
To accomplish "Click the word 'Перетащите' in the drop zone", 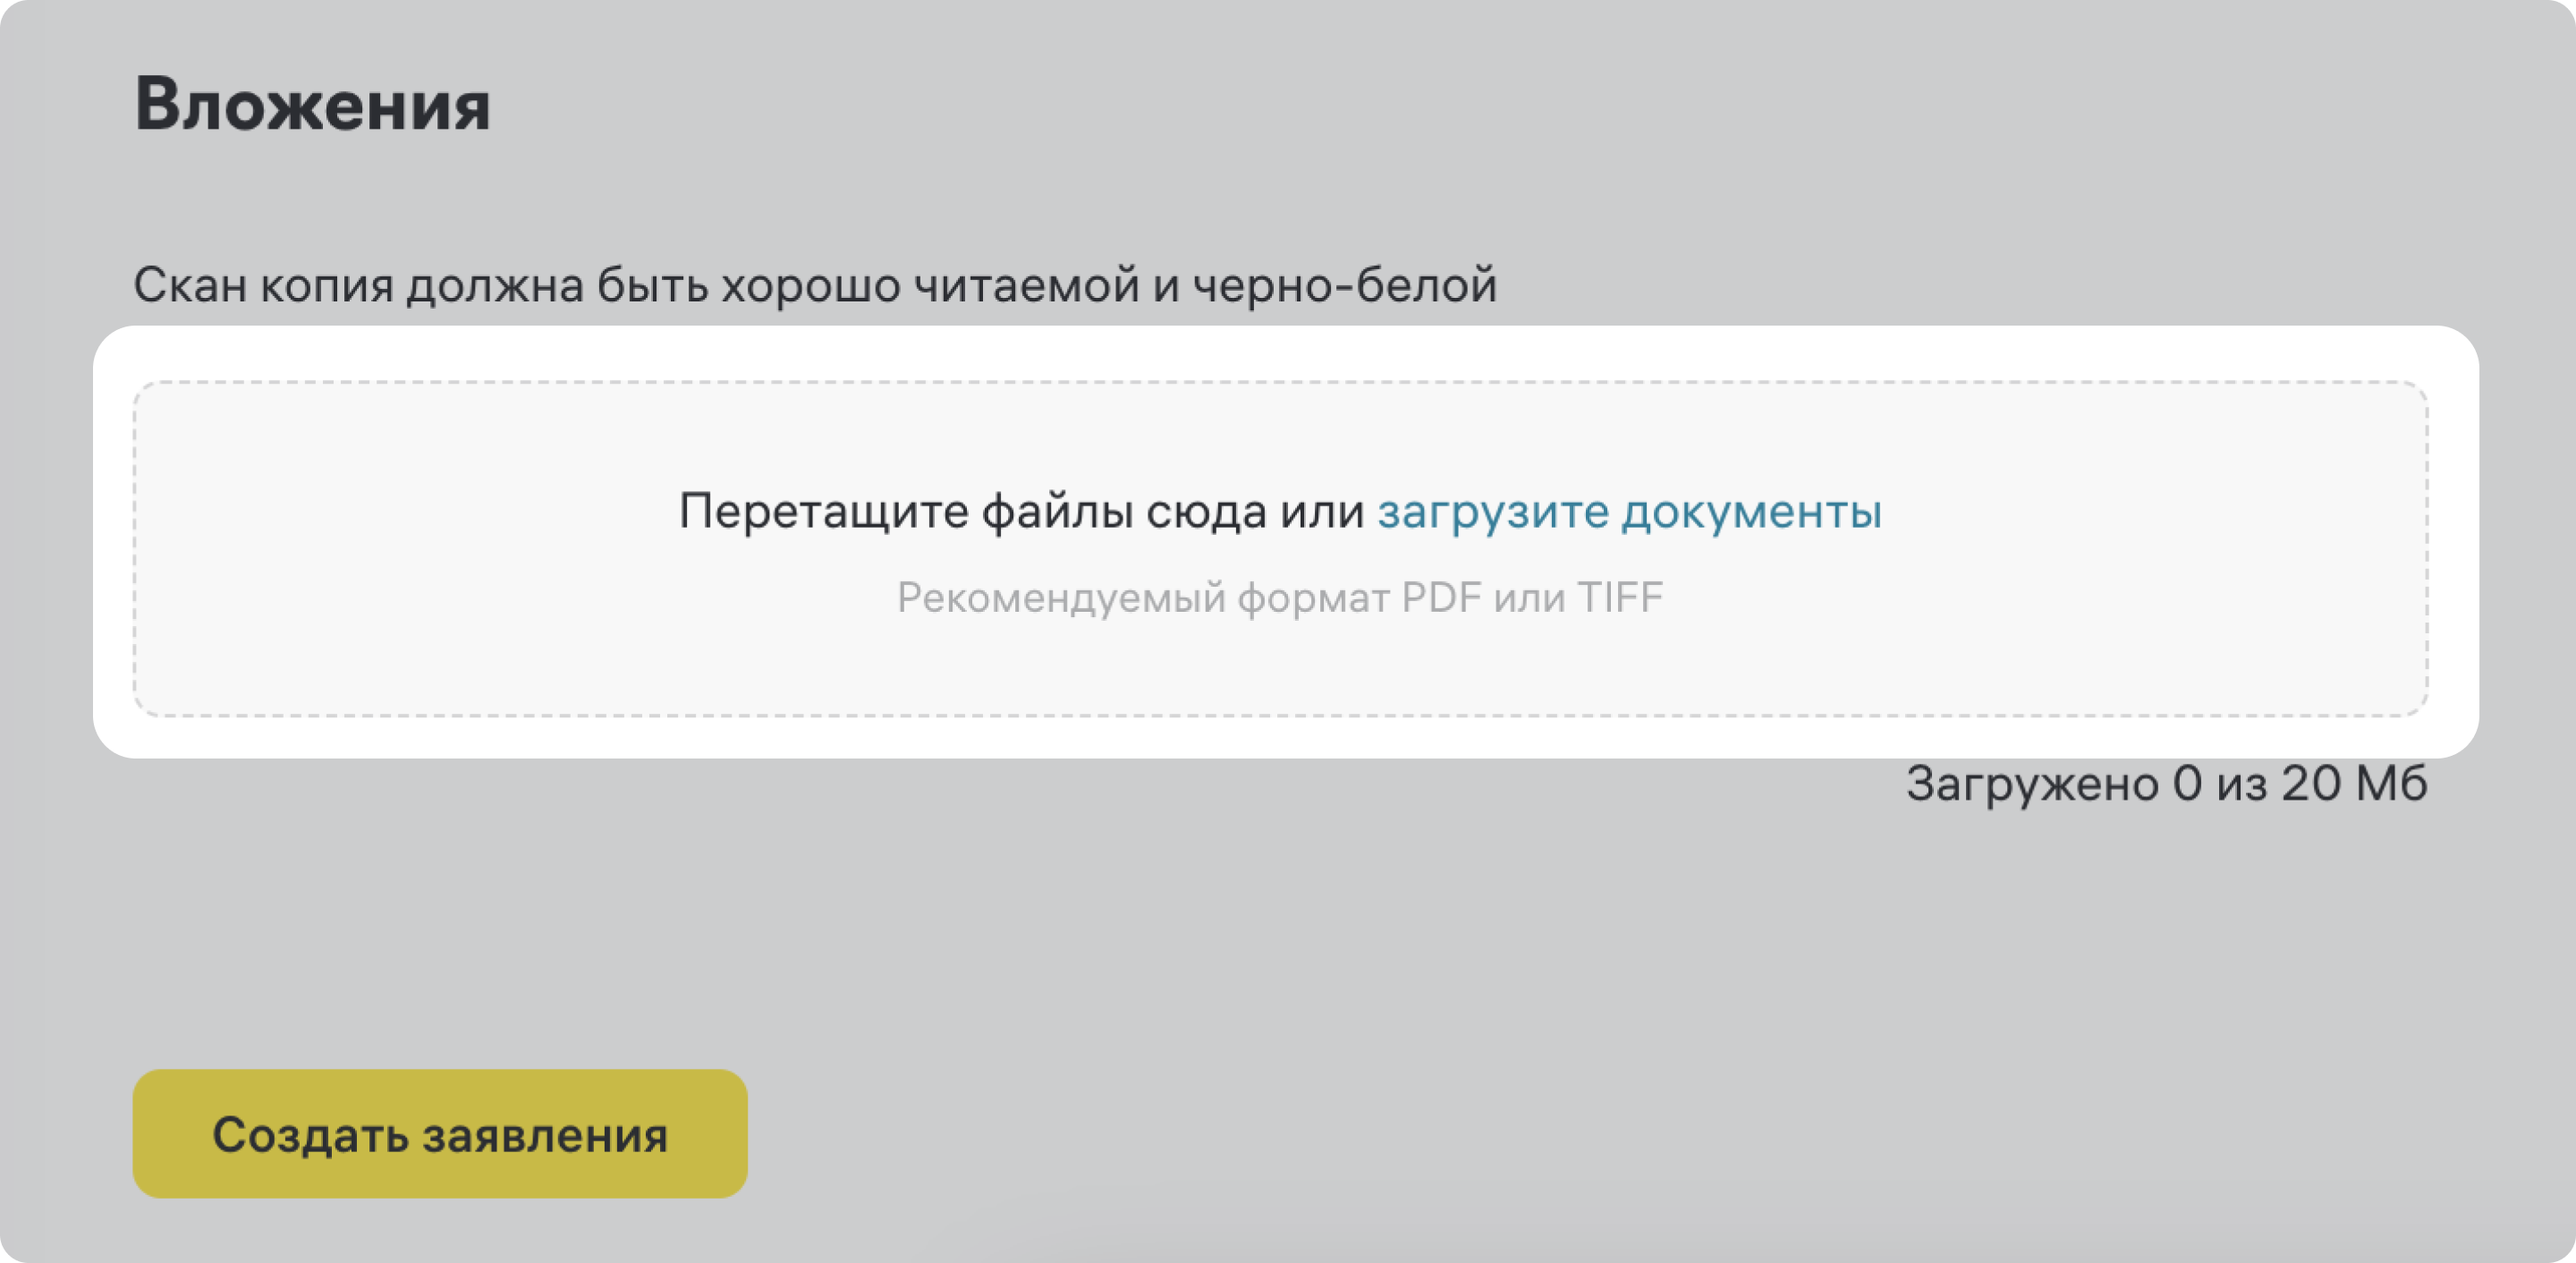I will click(x=823, y=512).
